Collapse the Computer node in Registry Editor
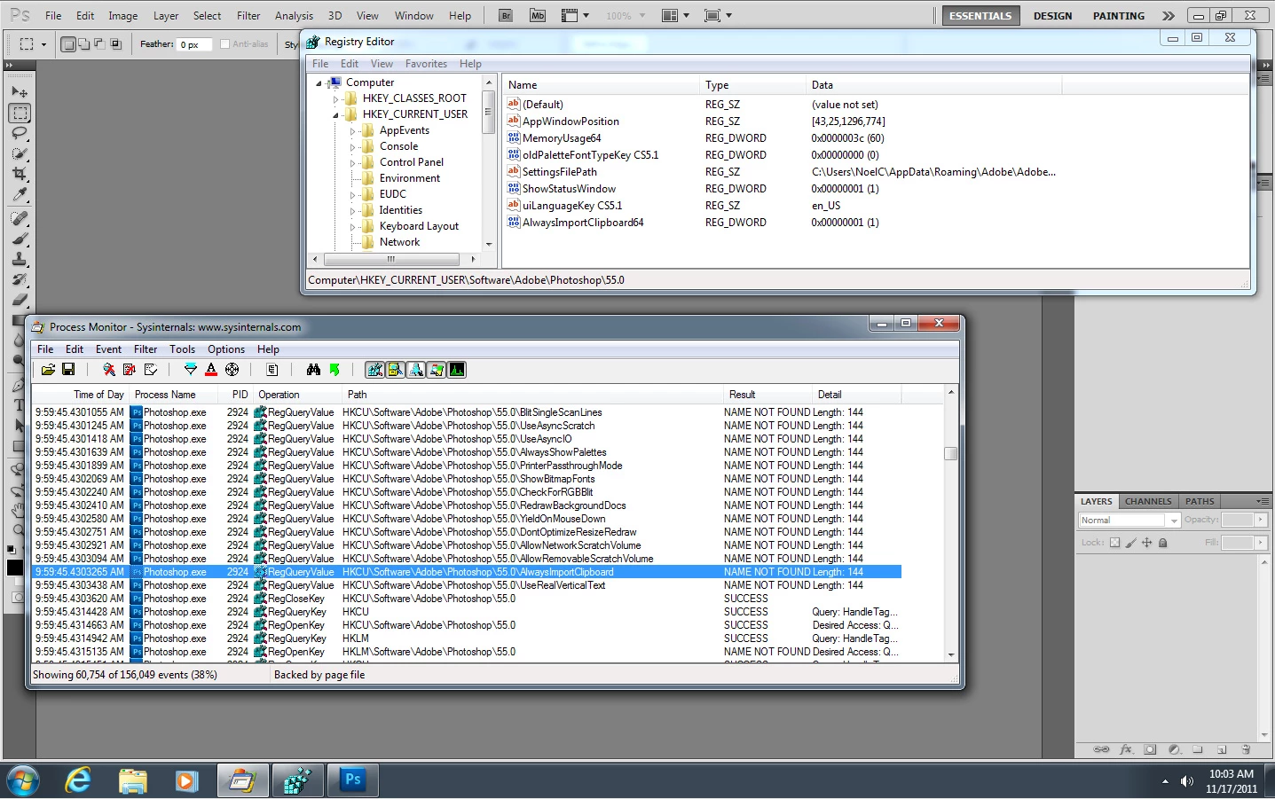Image resolution: width=1275 pixels, height=799 pixels. click(x=319, y=82)
